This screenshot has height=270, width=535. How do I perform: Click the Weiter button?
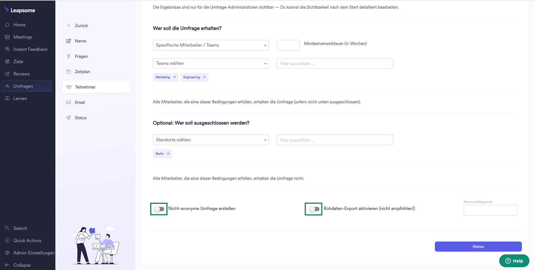(x=478, y=247)
